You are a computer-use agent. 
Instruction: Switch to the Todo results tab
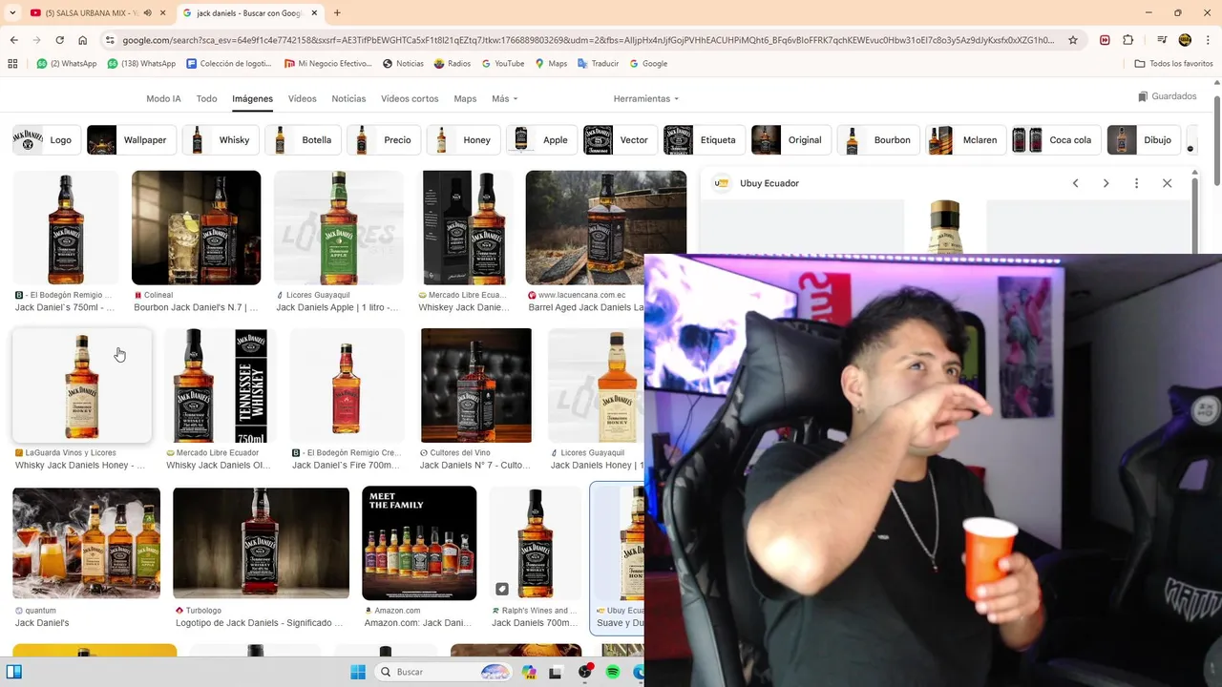pos(206,98)
